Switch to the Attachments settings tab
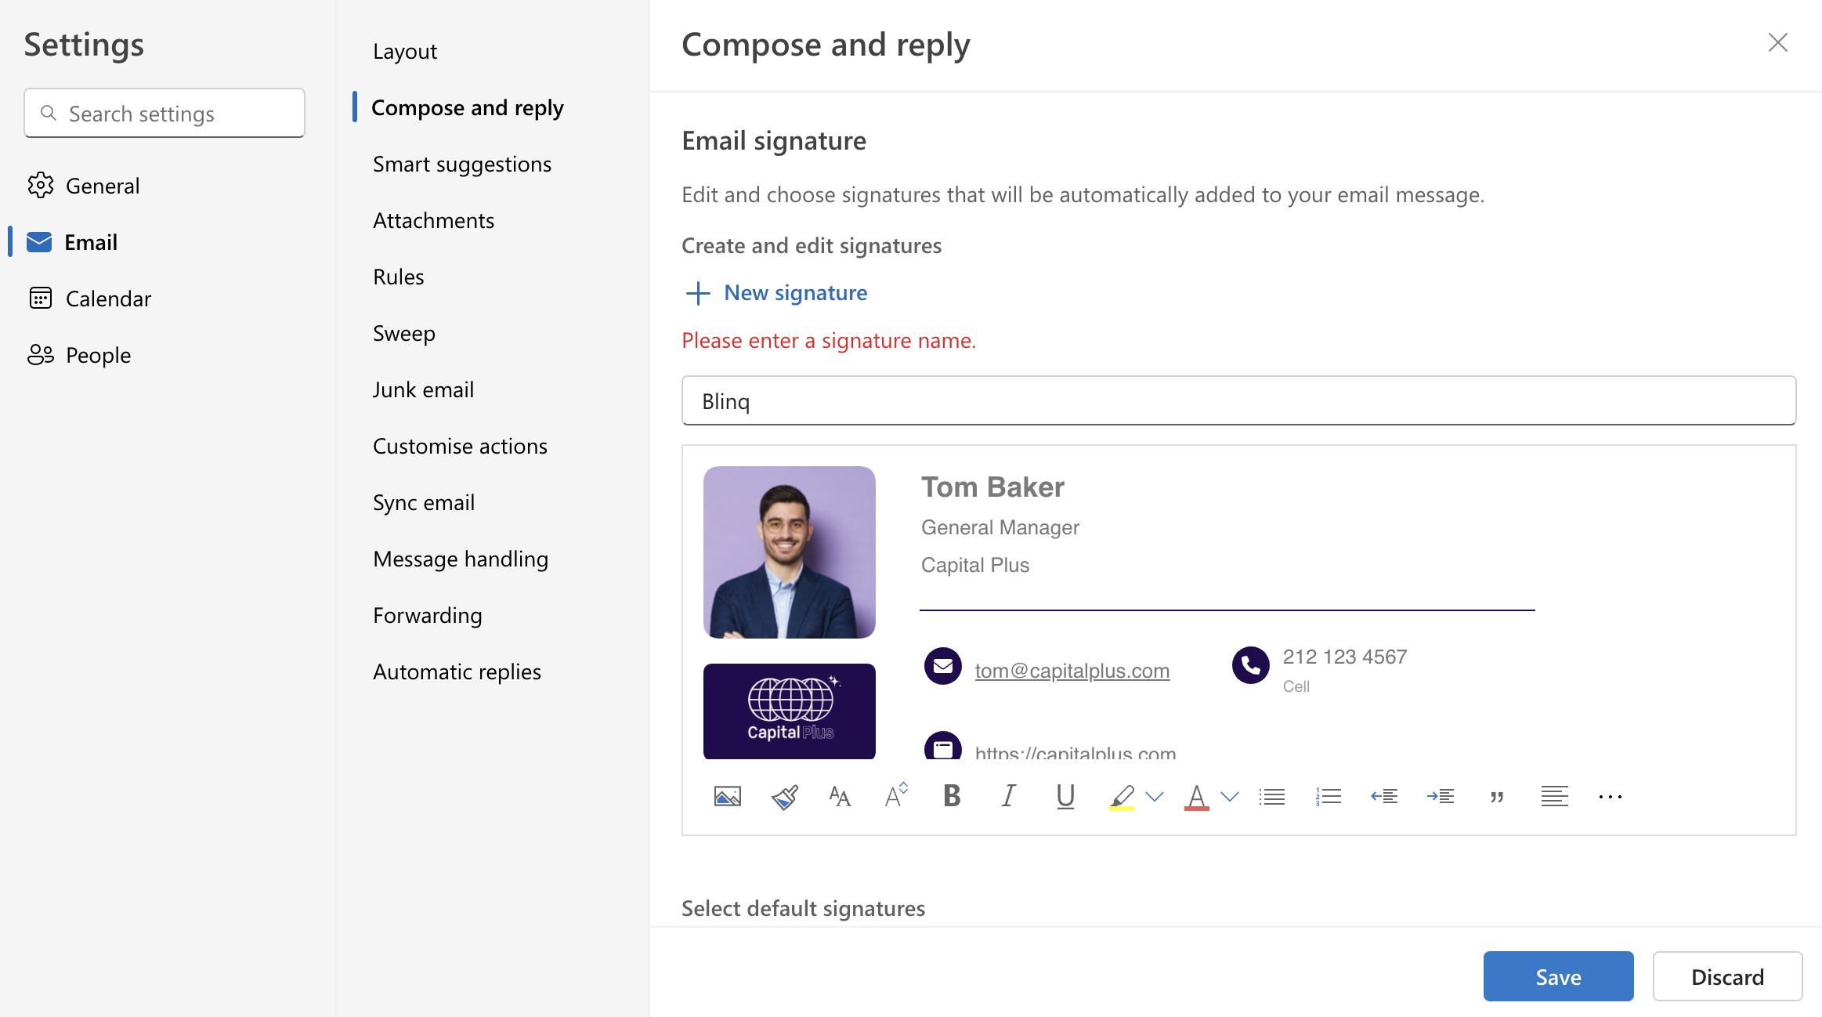This screenshot has height=1017, width=1822. click(433, 220)
